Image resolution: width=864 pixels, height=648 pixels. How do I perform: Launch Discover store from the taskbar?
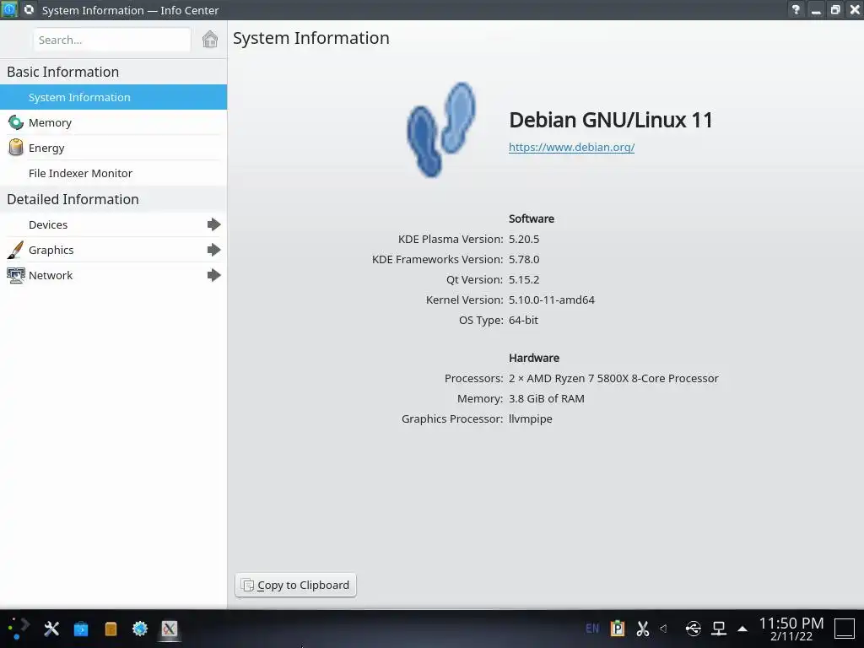coord(81,629)
